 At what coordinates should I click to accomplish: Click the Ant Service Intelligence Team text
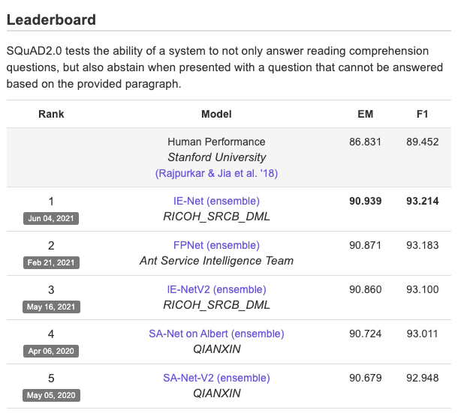(x=216, y=261)
